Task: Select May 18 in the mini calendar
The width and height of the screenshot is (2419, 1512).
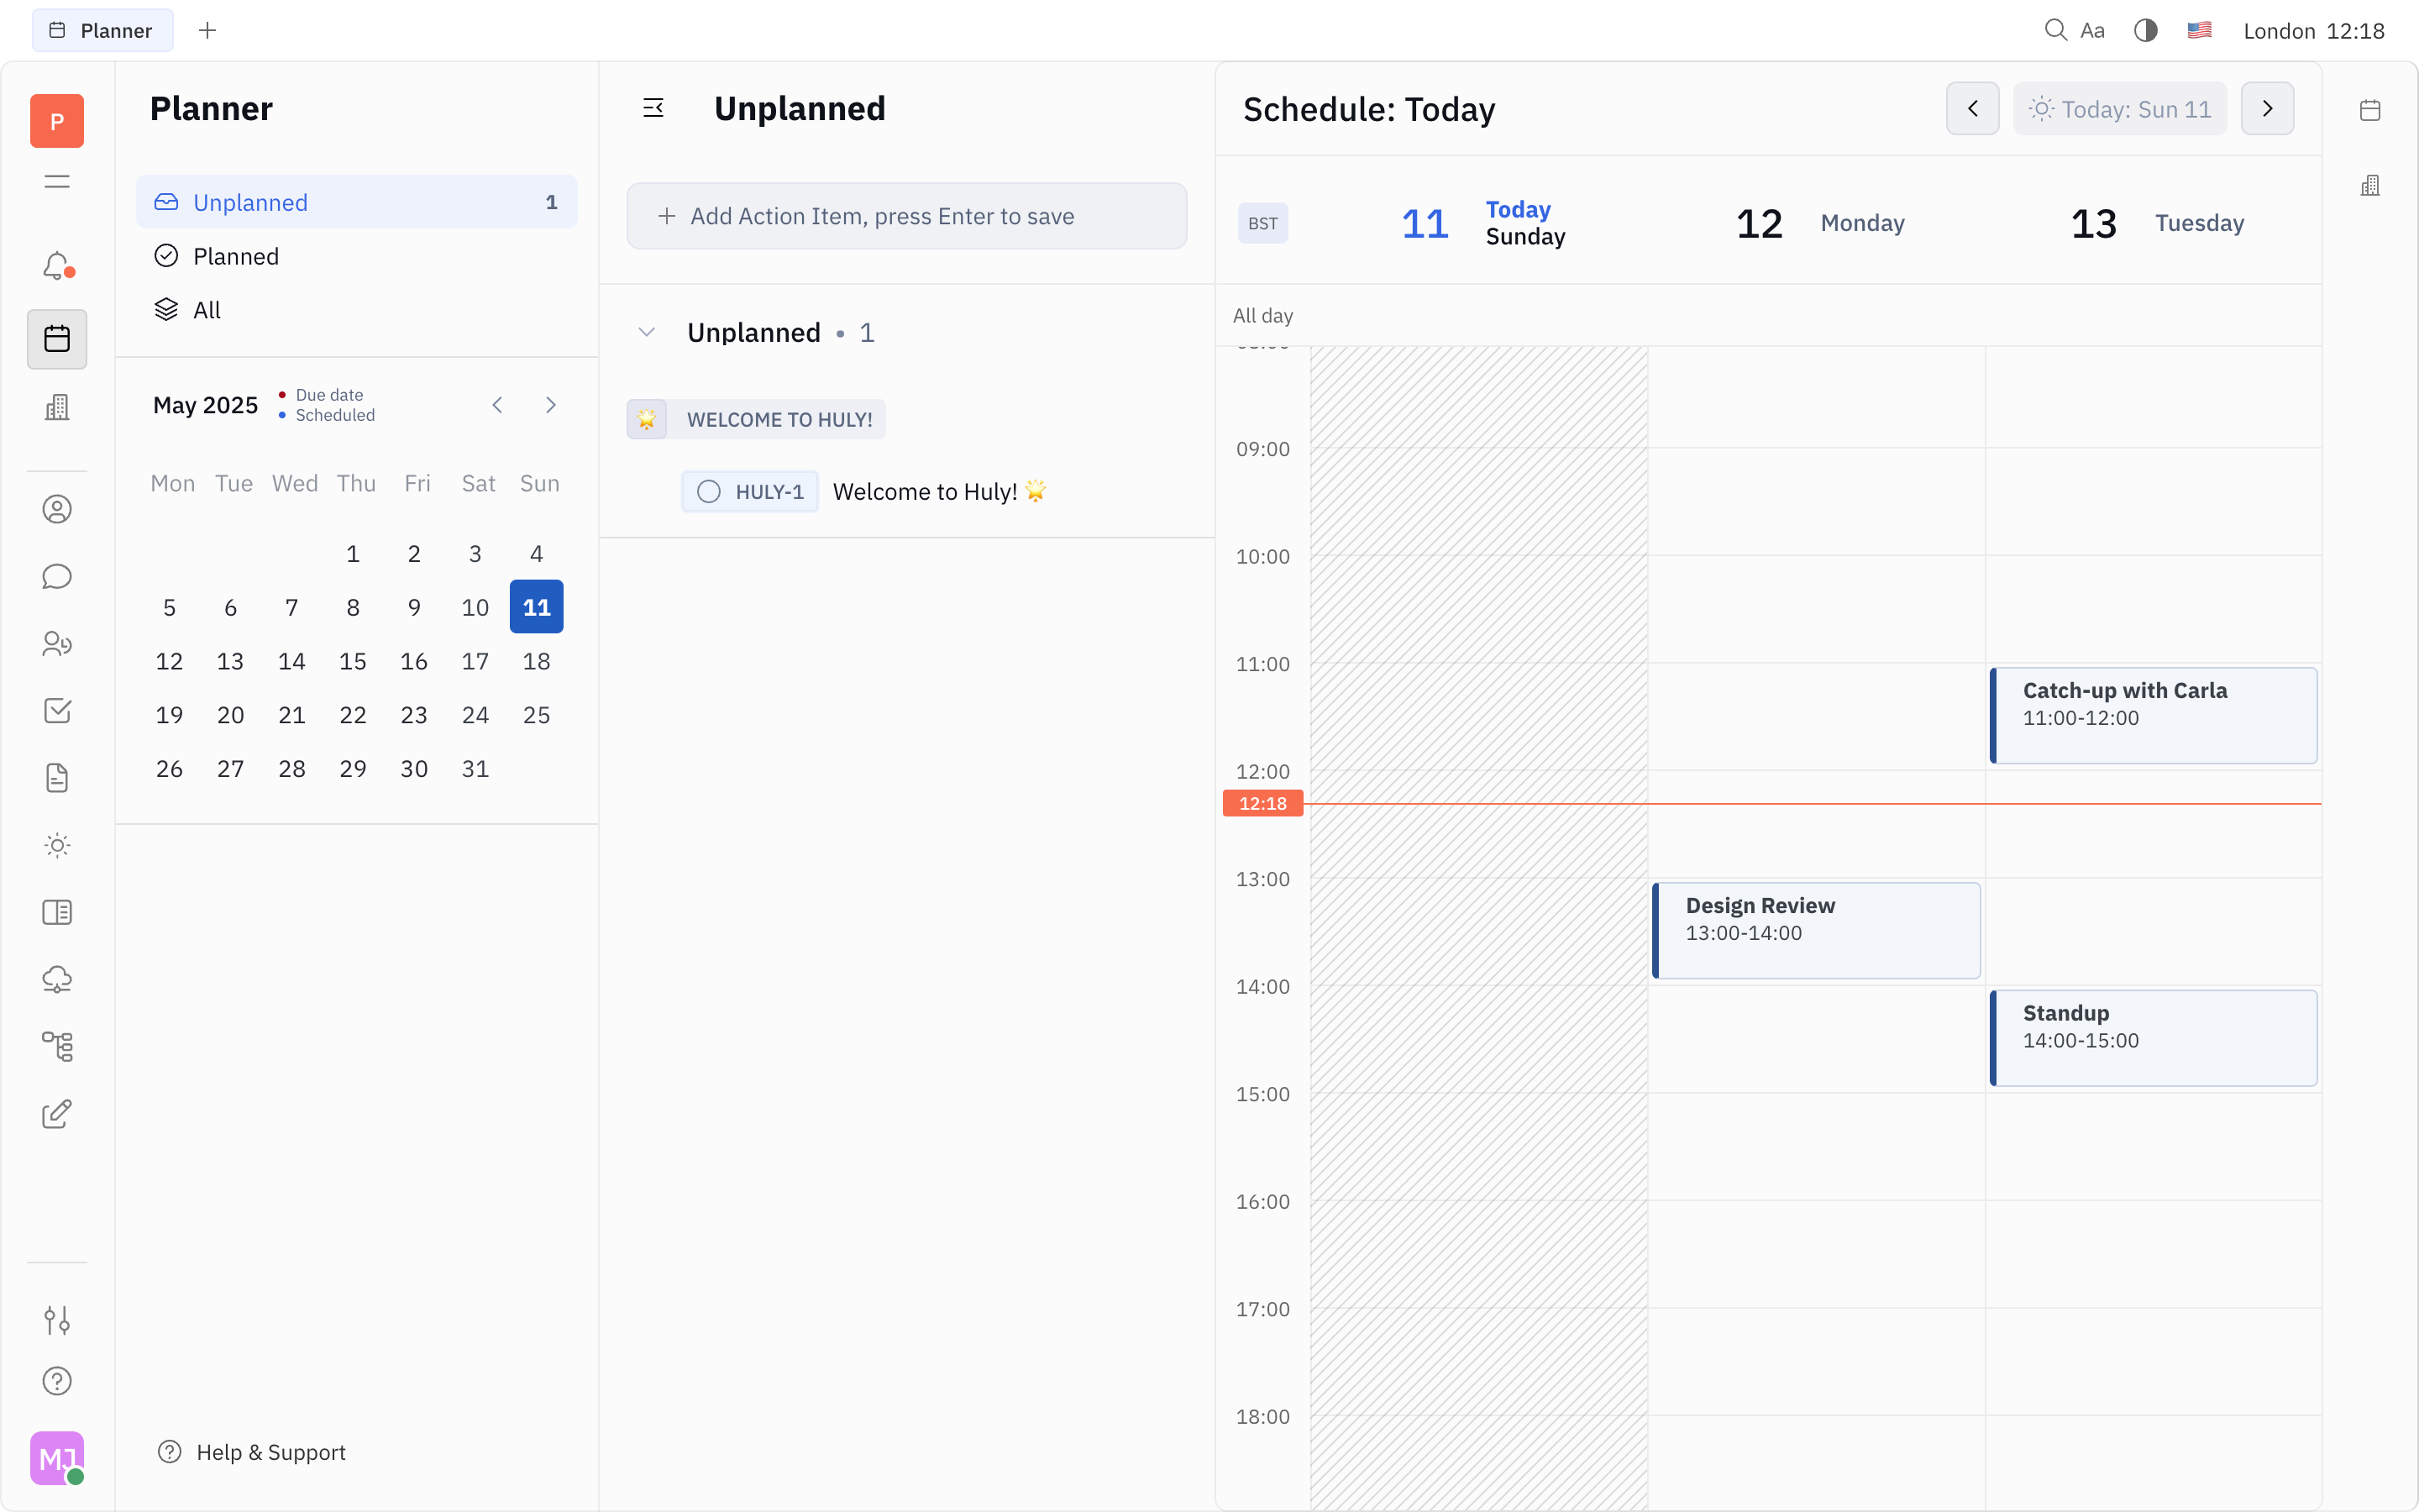Action: [x=537, y=660]
